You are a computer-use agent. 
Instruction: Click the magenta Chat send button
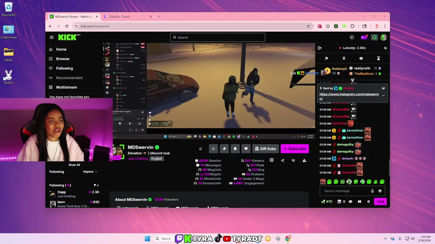tap(380, 202)
